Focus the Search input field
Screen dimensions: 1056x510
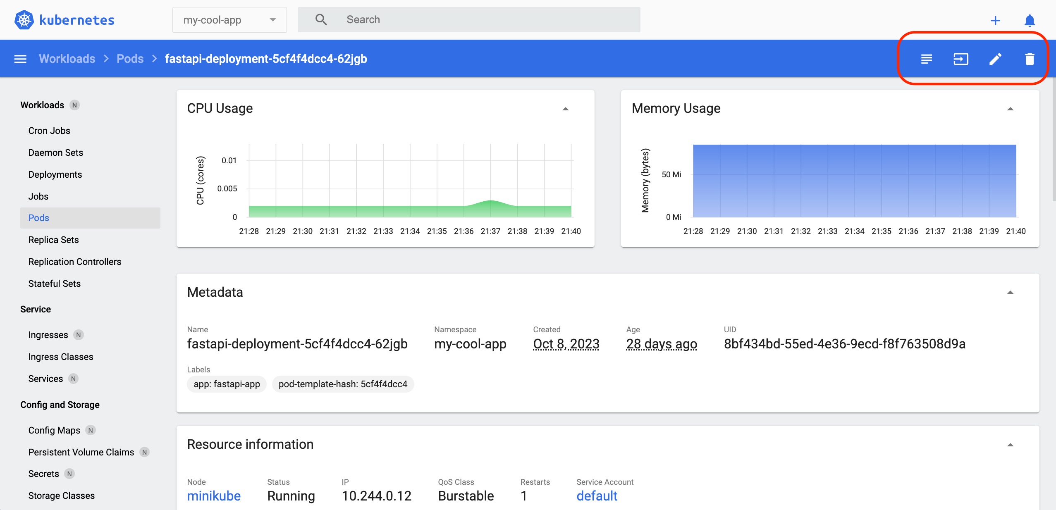(x=469, y=19)
